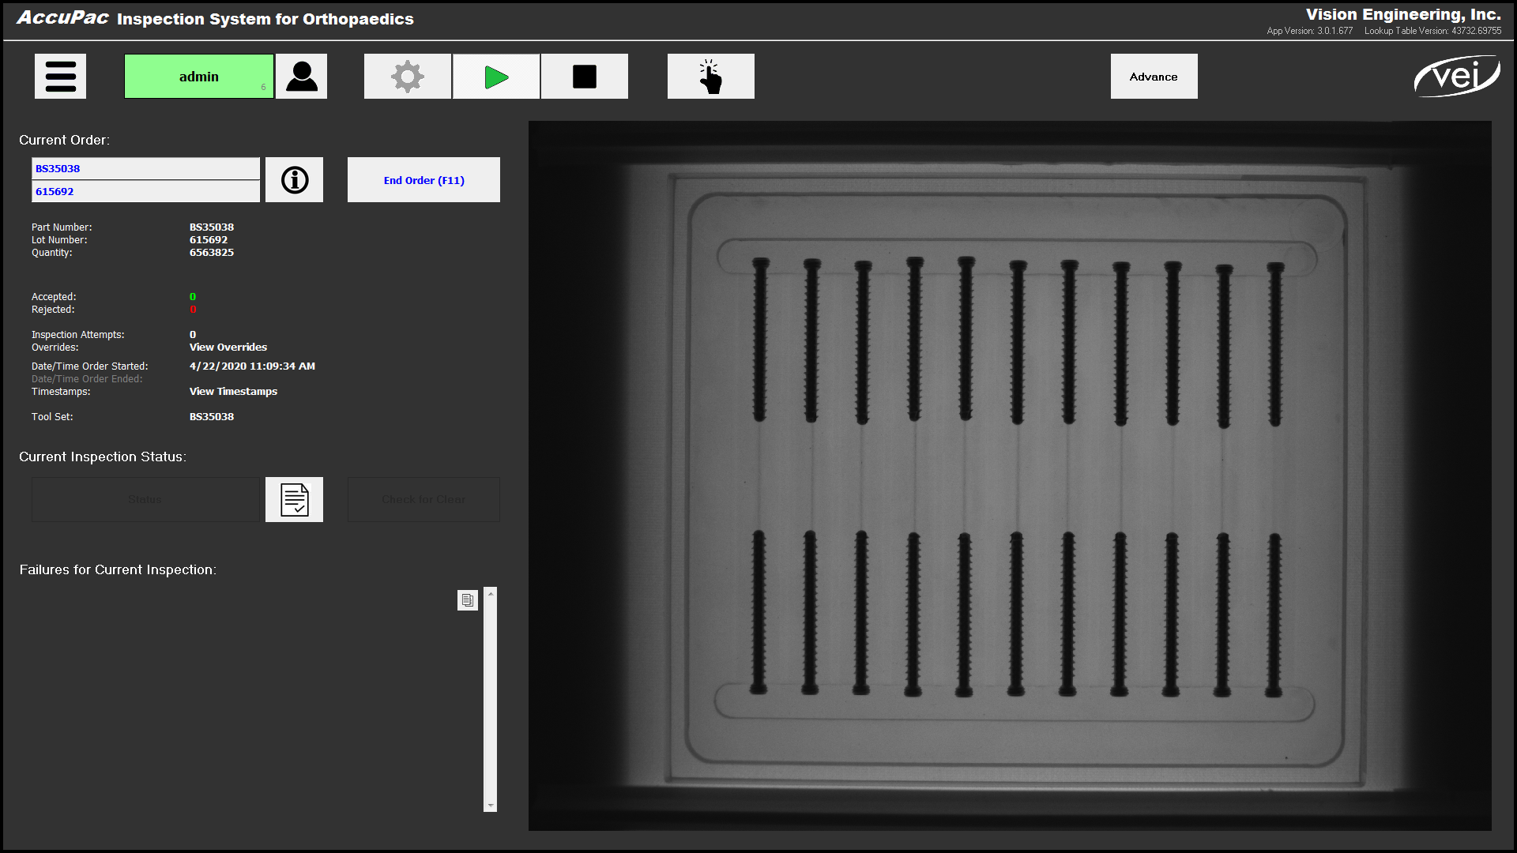
Task: Click the failures list scrollbar down arrow
Action: click(x=491, y=806)
